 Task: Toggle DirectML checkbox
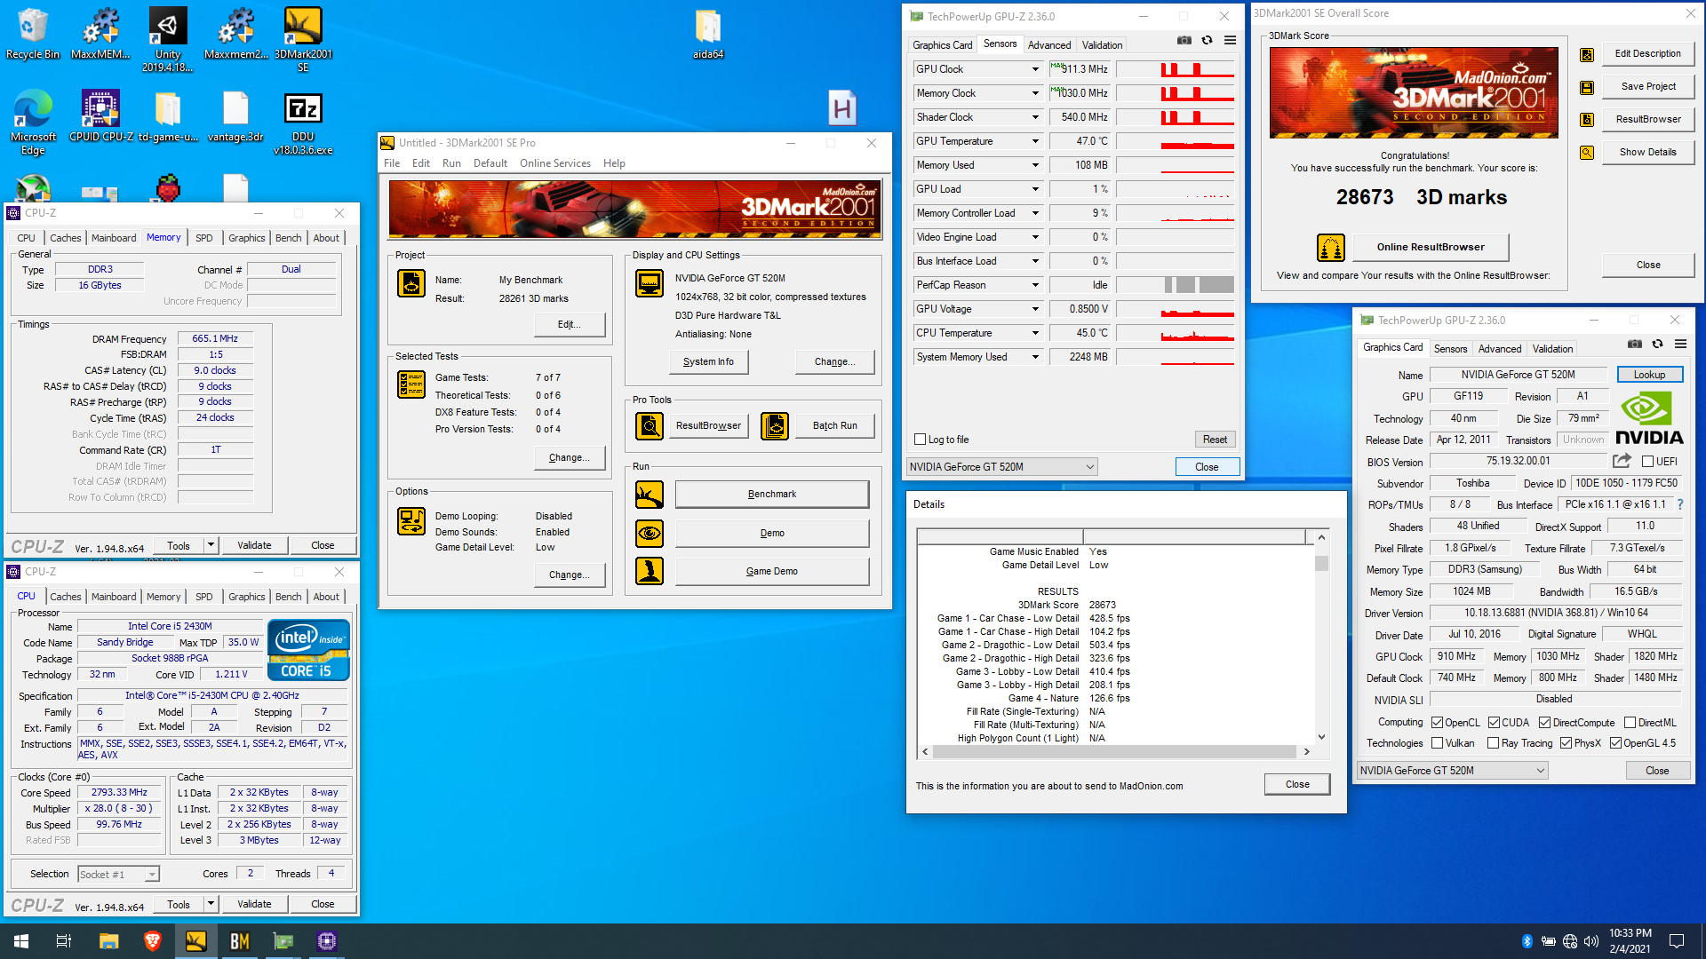(1630, 723)
